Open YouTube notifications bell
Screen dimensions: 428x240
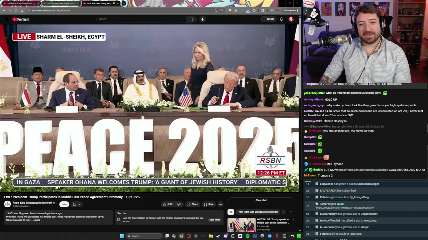tap(281, 19)
